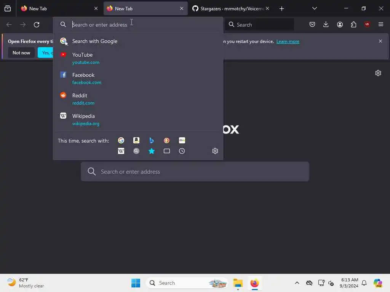Dismiss the Open Firefox notification bar
This screenshot has width=390, height=292.
[380, 41]
